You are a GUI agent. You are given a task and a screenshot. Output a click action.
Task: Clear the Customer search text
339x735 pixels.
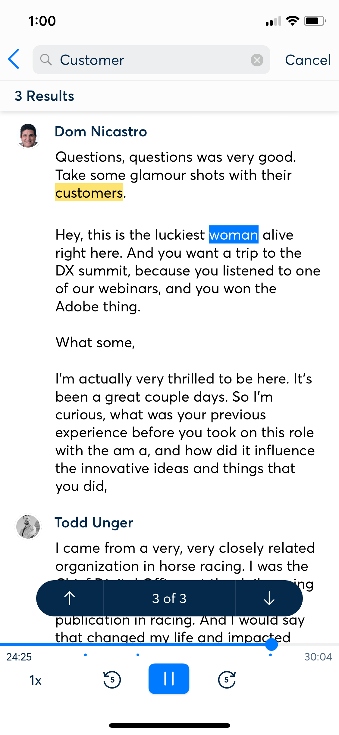[x=257, y=60]
